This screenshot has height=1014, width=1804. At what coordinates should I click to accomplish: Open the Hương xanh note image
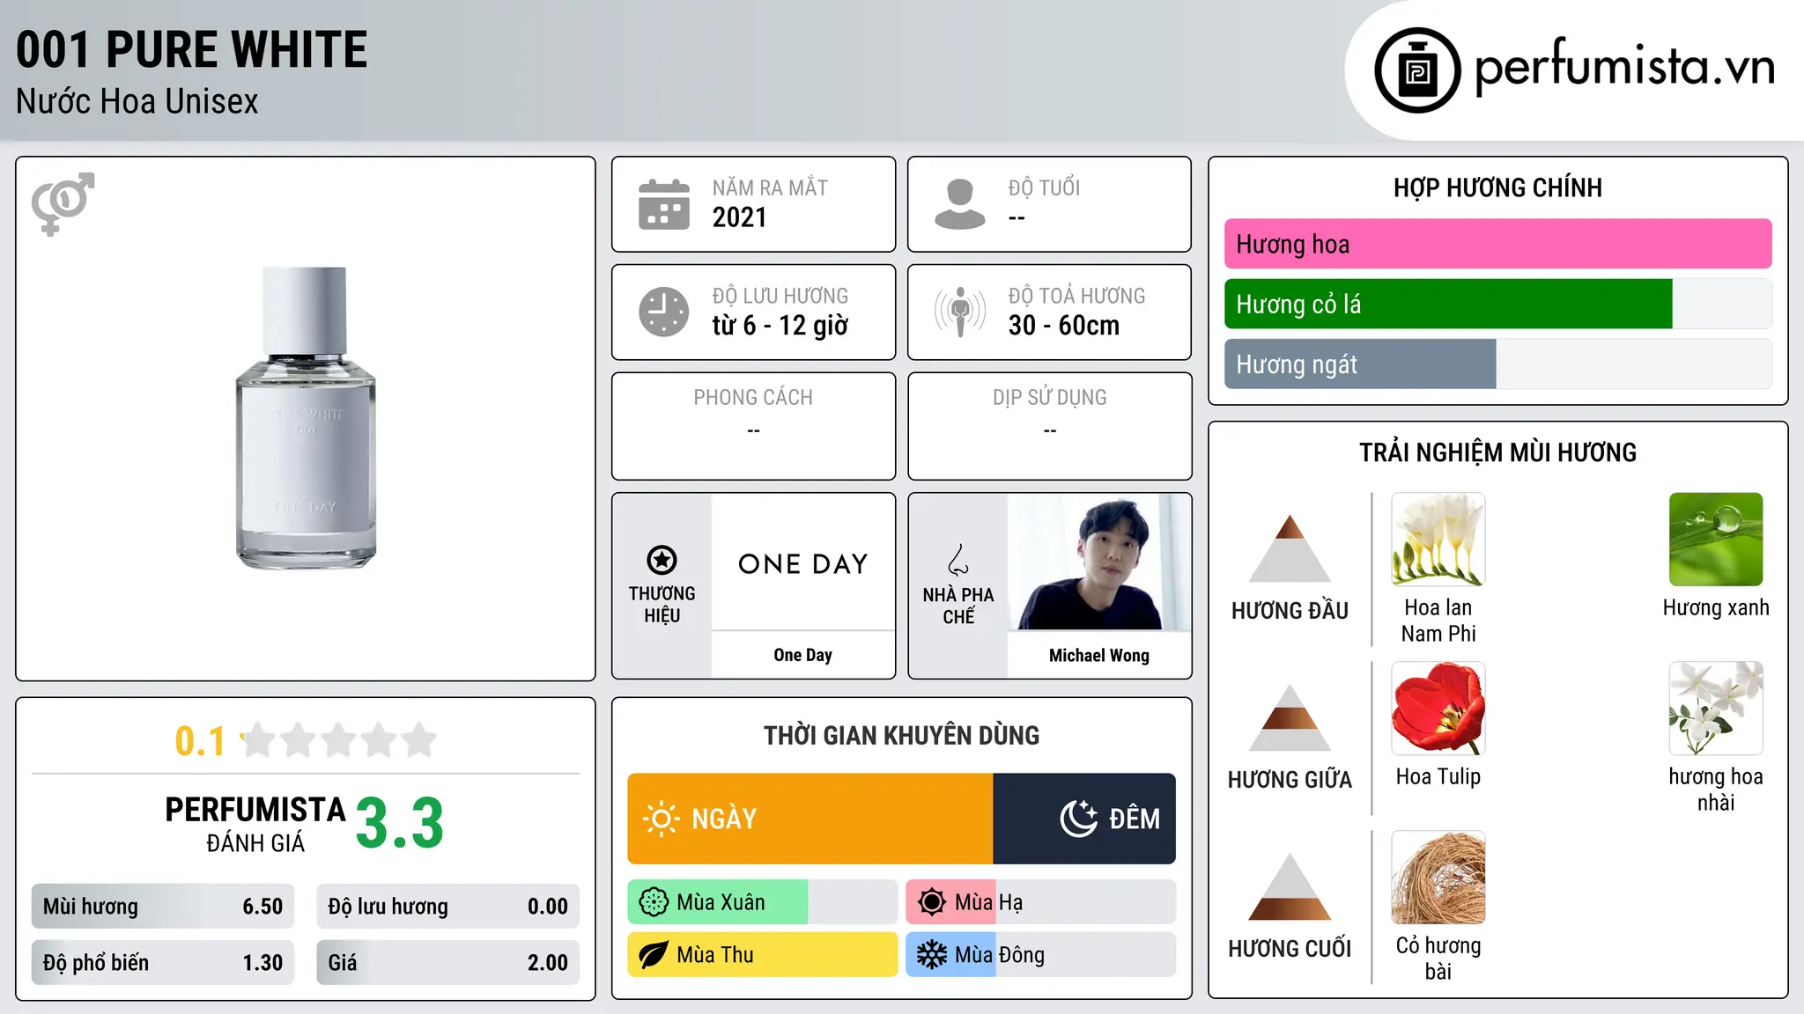(1716, 540)
